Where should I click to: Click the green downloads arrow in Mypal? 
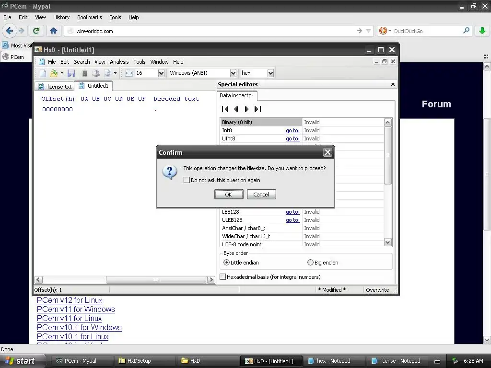coord(482,31)
